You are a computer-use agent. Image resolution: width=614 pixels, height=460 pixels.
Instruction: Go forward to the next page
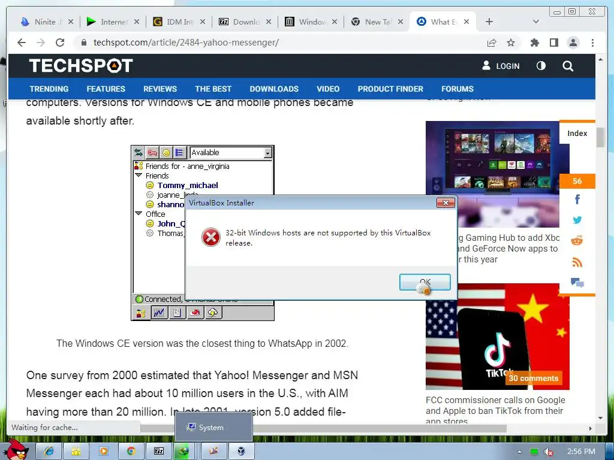coord(41,43)
